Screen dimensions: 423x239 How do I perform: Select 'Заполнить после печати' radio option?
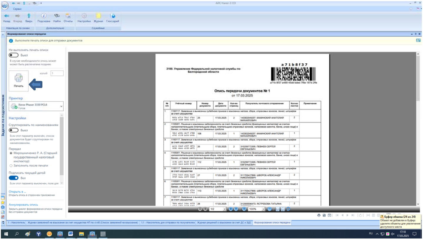coord(11,166)
